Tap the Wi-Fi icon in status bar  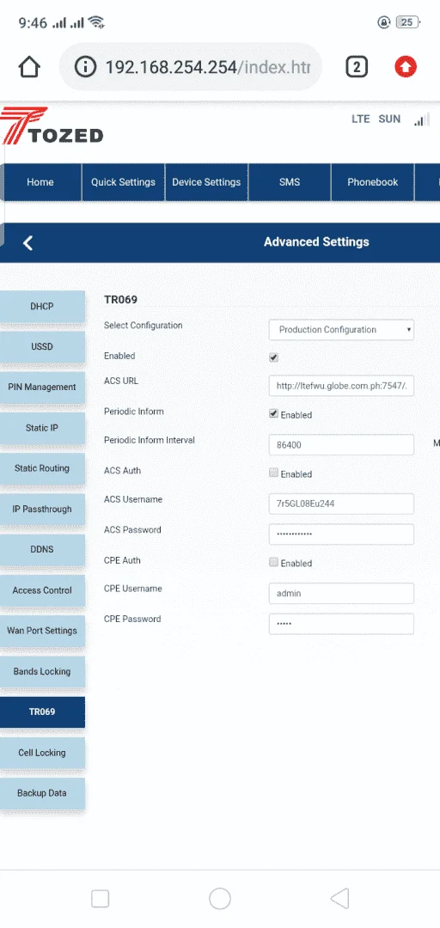(x=96, y=22)
